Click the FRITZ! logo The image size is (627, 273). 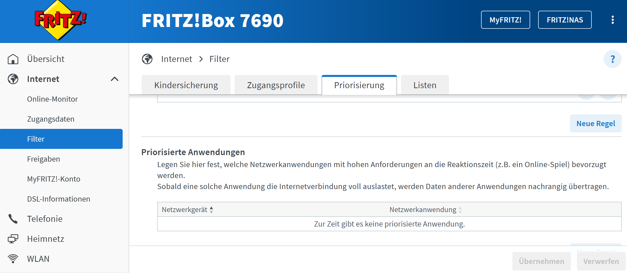[x=60, y=20]
